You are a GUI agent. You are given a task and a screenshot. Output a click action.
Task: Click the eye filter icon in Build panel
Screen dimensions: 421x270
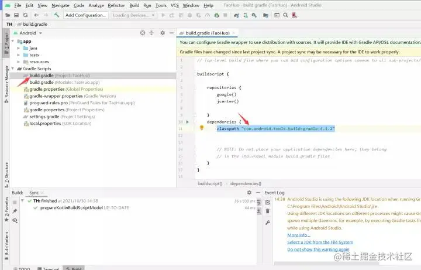coord(15,220)
